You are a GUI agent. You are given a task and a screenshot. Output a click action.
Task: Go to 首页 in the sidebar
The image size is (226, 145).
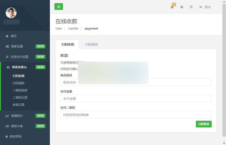coord(14,36)
